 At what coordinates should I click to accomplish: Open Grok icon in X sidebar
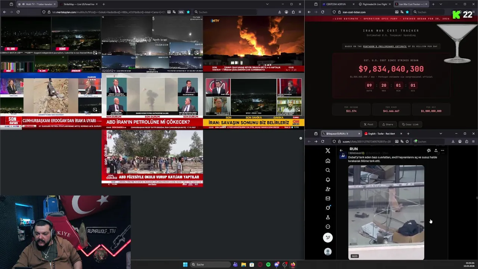click(x=328, y=208)
